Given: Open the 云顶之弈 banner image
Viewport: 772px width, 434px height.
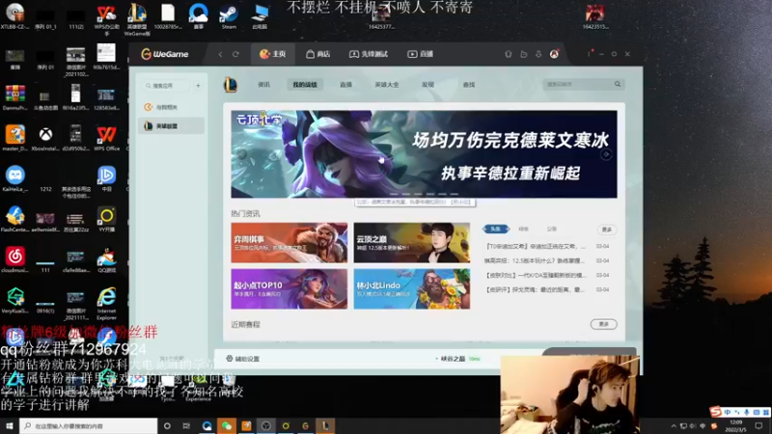Looking at the screenshot, I should click(424, 154).
